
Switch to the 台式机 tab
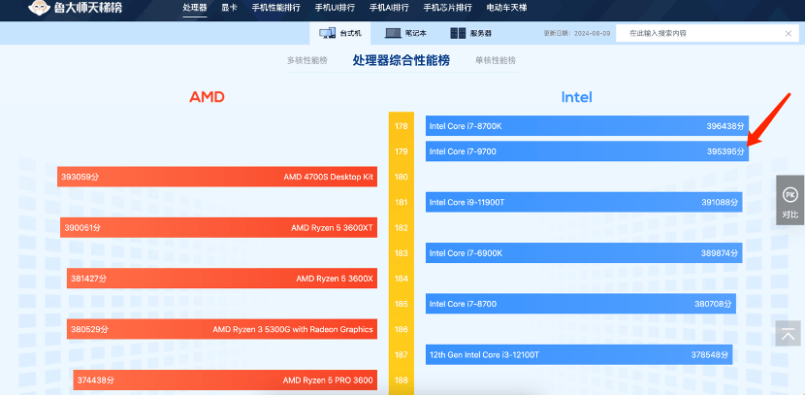pyautogui.click(x=339, y=33)
